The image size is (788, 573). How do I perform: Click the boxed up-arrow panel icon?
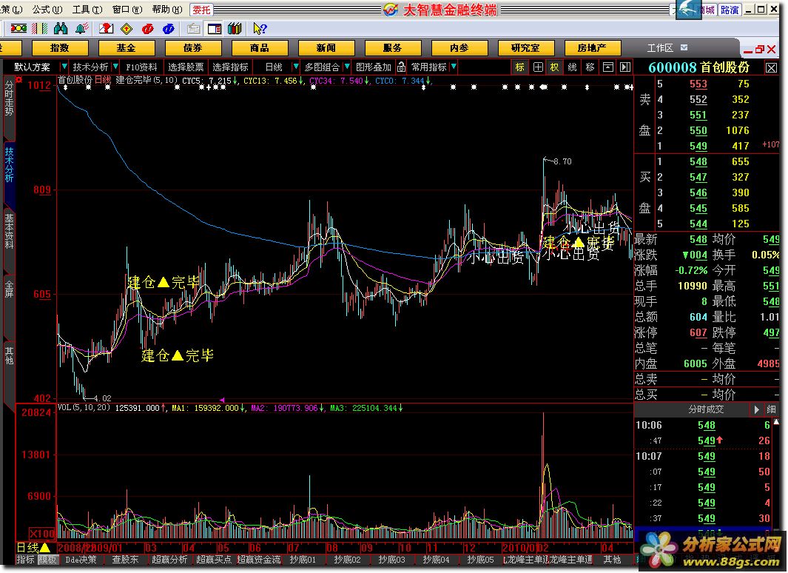(607, 67)
